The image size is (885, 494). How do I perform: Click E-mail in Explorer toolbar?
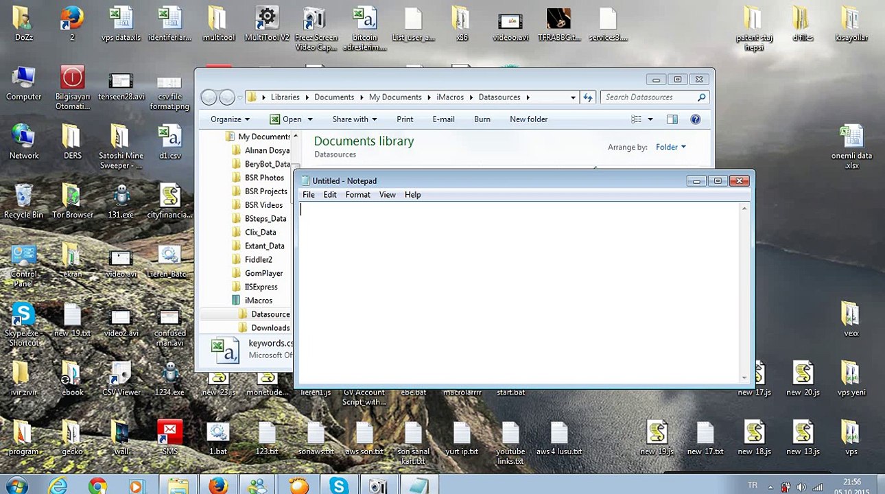443,119
